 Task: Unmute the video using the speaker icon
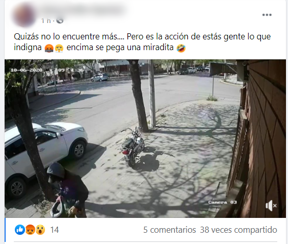point(271,206)
